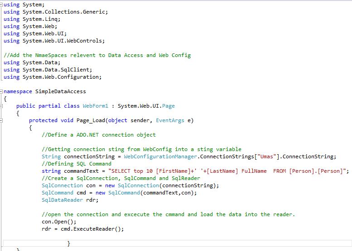Click the EventArgs type in Page_Load
The image size is (352, 251).
[x=170, y=121]
